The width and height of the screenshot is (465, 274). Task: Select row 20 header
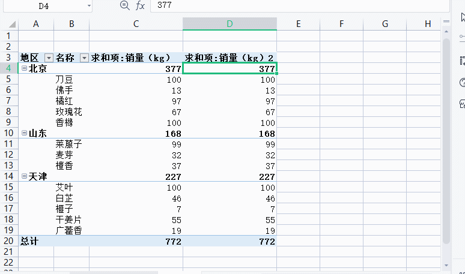pyautogui.click(x=8, y=241)
